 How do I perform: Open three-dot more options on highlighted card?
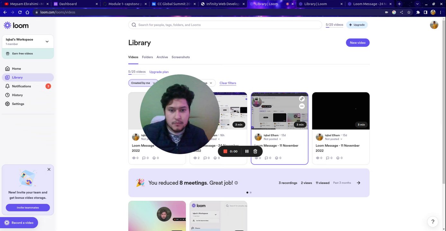302,106
